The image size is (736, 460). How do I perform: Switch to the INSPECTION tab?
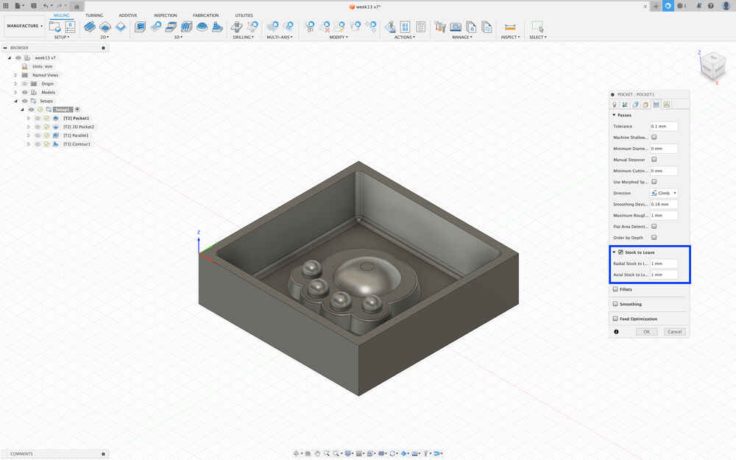point(165,15)
